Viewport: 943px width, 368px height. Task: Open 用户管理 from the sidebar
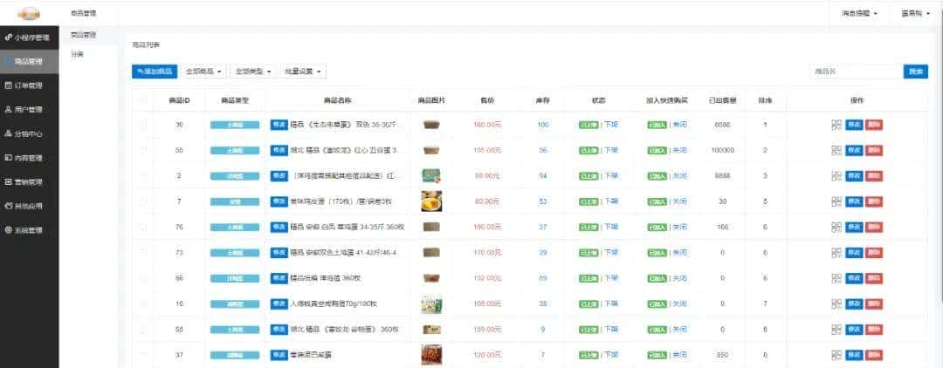coord(8,110)
